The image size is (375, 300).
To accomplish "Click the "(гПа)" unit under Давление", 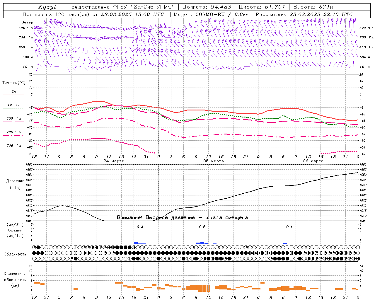I will pos(15,187).
